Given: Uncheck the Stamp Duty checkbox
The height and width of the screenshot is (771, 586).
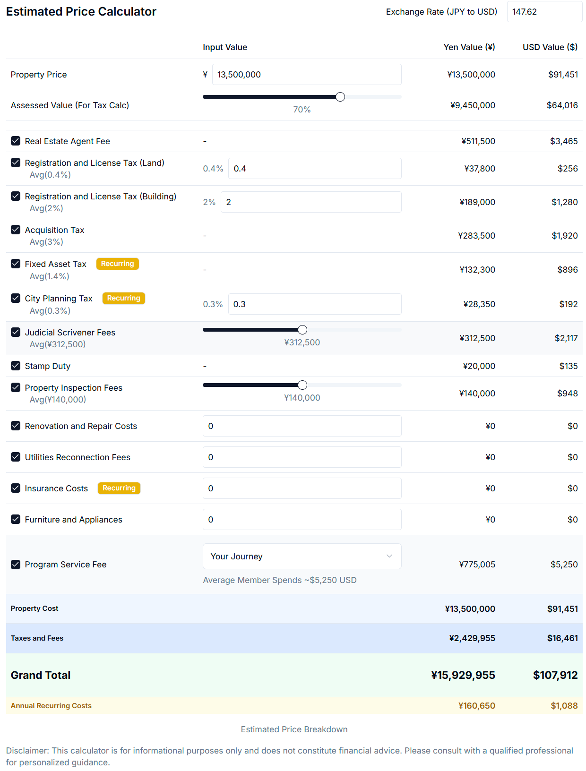Looking at the screenshot, I should (16, 366).
